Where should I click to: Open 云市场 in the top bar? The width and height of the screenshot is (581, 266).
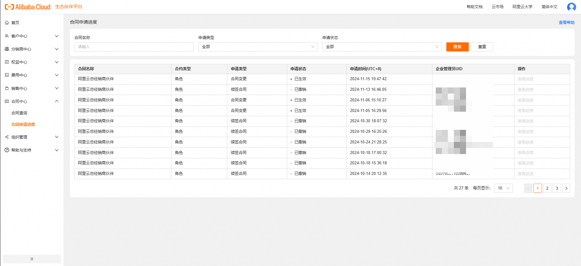497,7
